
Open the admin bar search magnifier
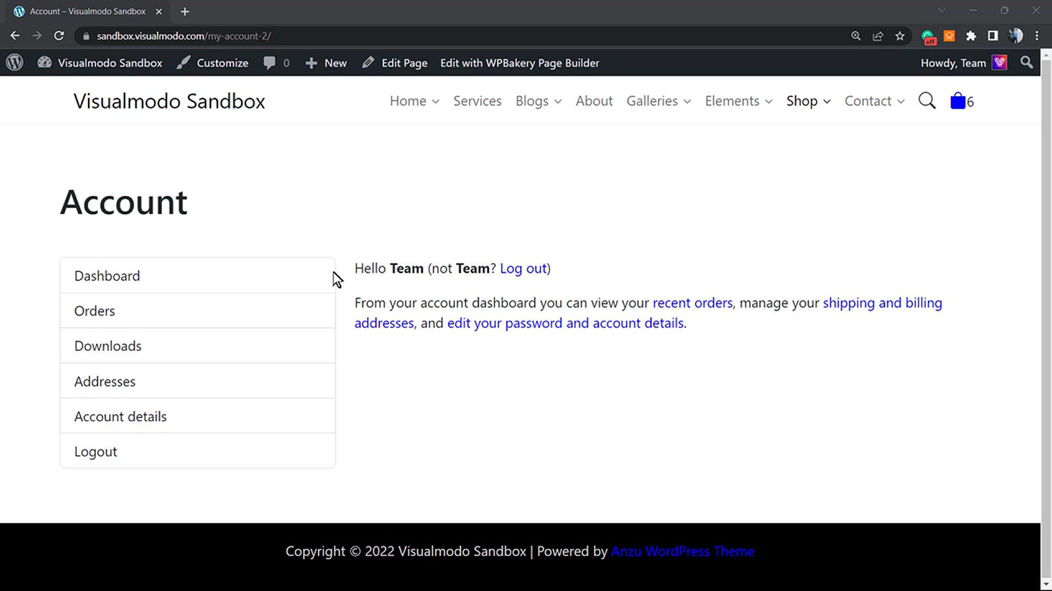click(x=1027, y=62)
